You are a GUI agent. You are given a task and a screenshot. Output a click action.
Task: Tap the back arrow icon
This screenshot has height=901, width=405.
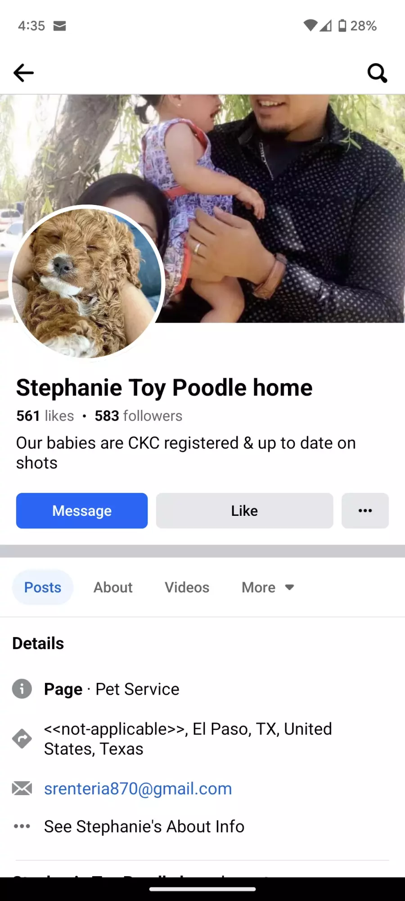tap(23, 73)
